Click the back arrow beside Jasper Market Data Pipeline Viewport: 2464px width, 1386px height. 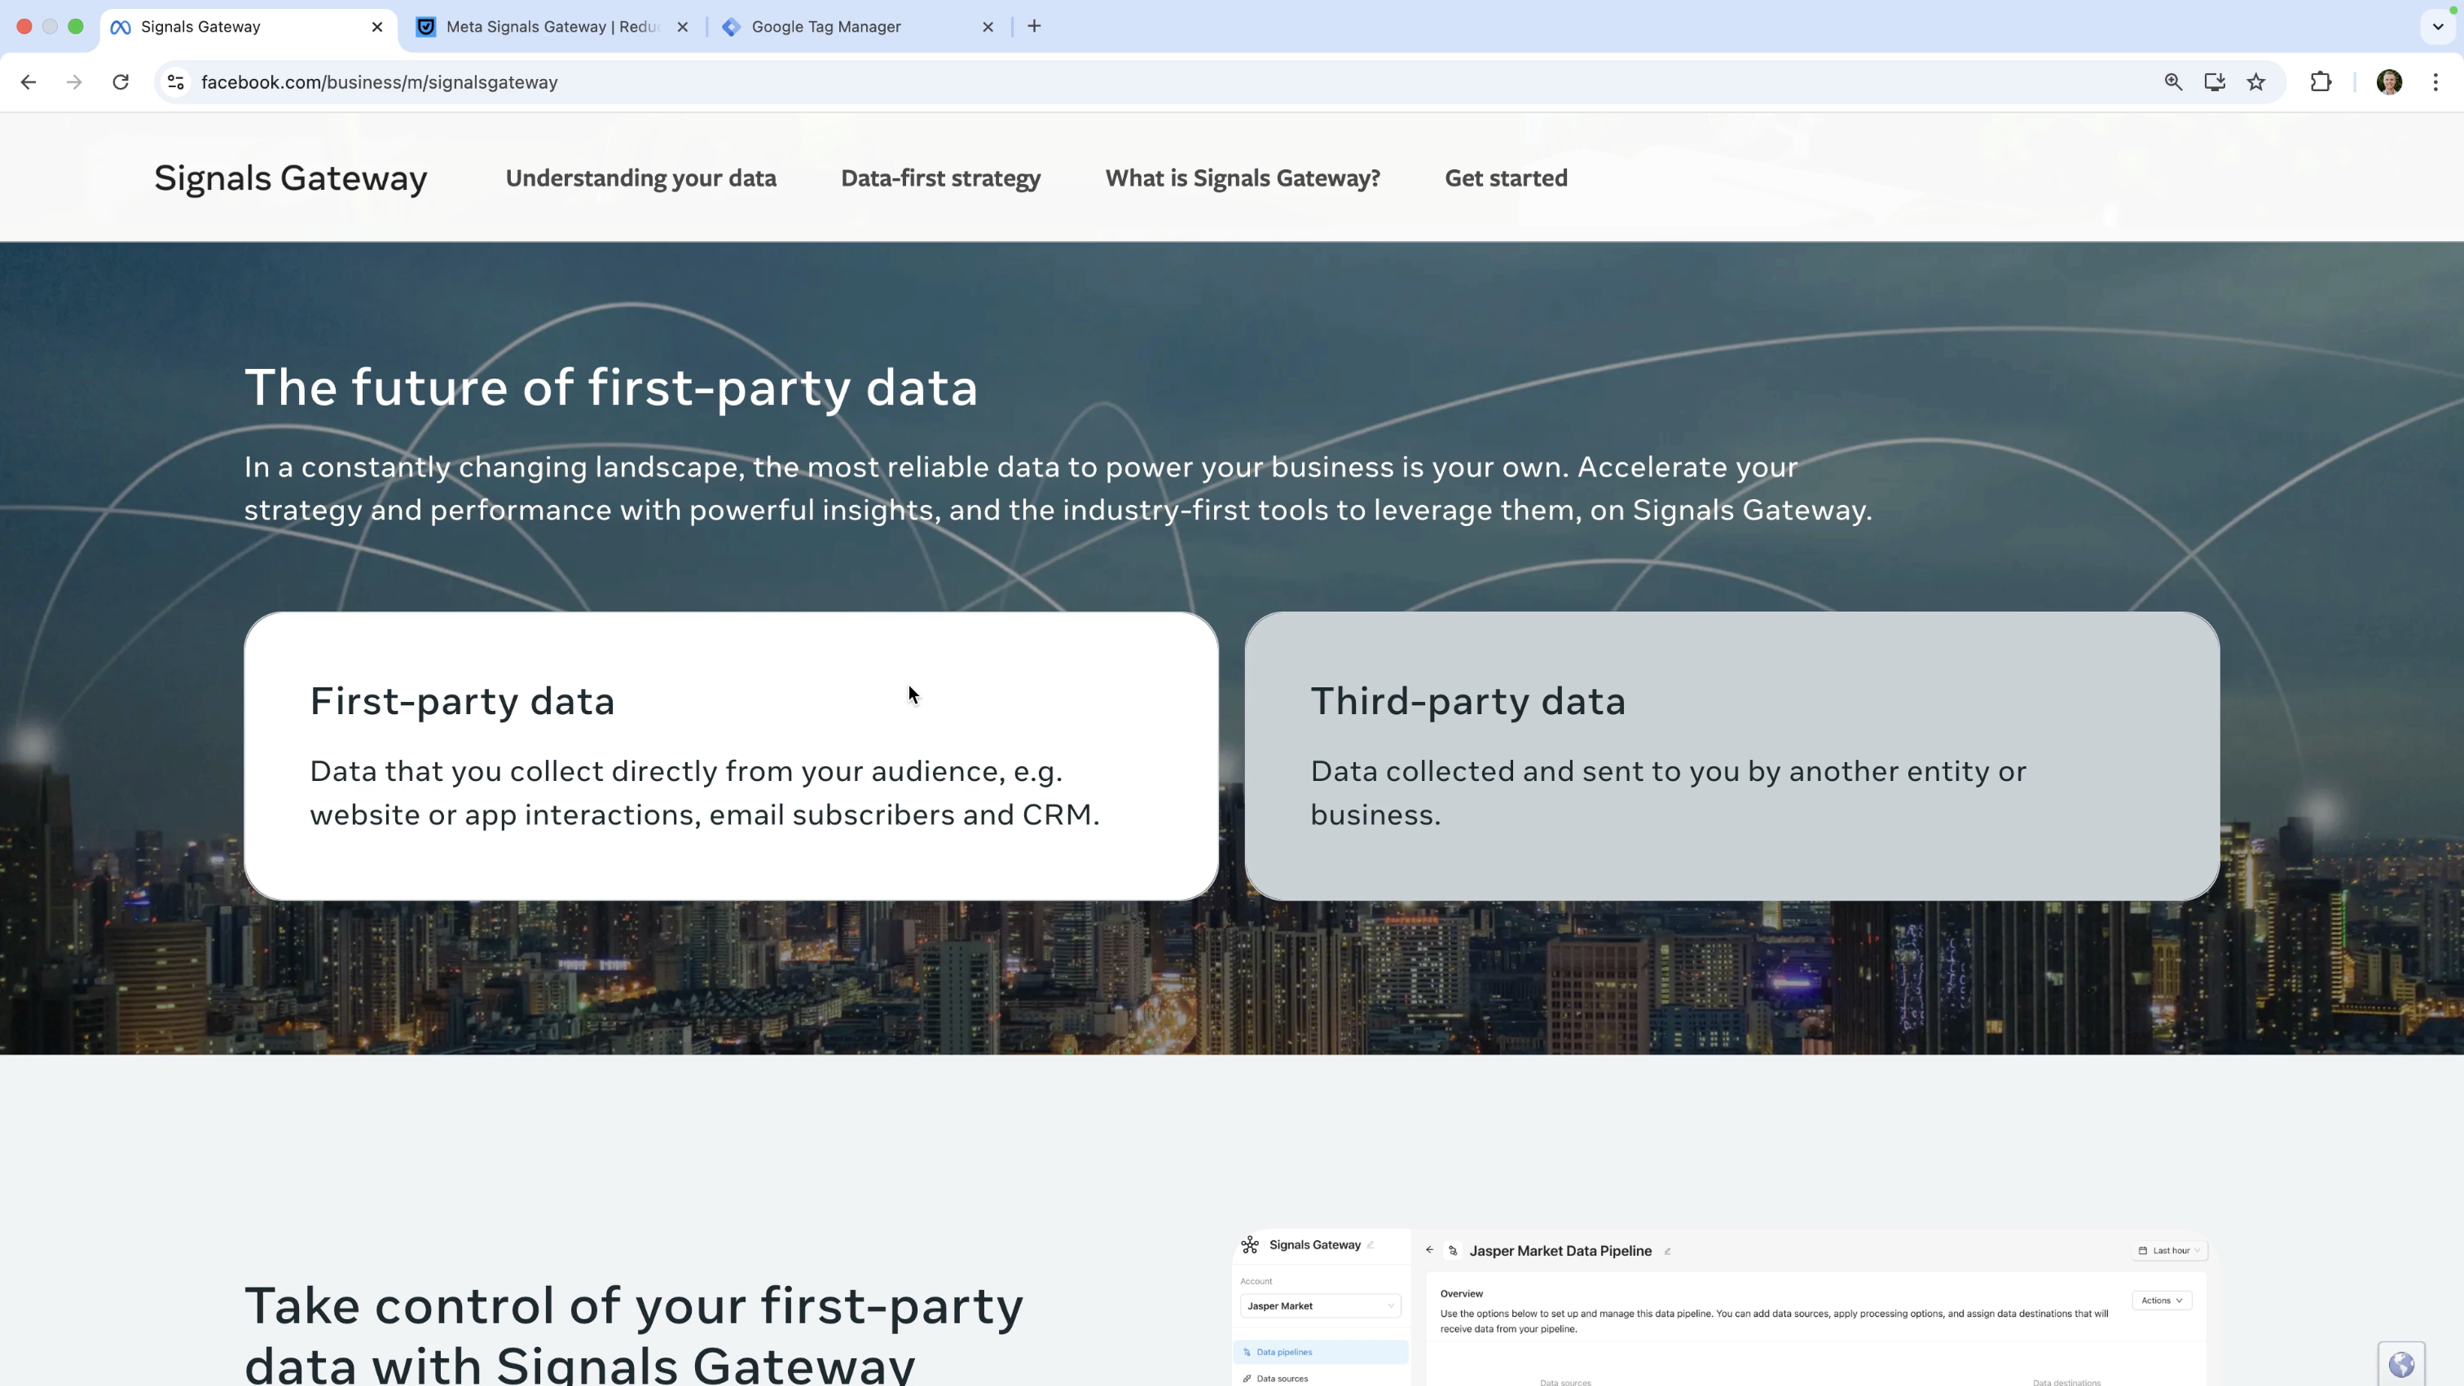coord(1429,1250)
